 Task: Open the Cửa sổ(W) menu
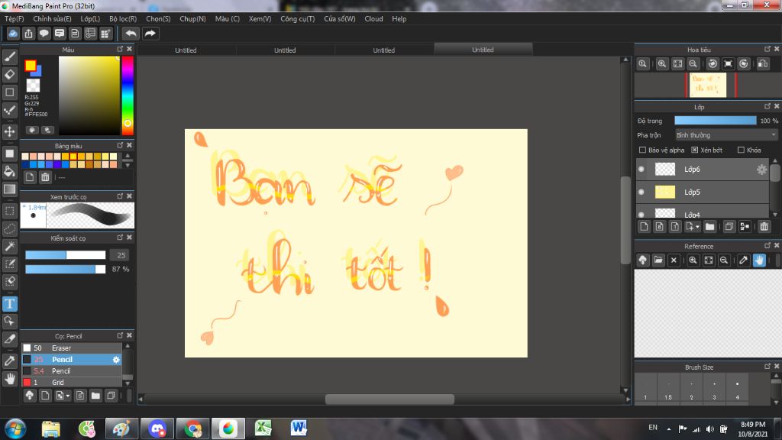[340, 19]
